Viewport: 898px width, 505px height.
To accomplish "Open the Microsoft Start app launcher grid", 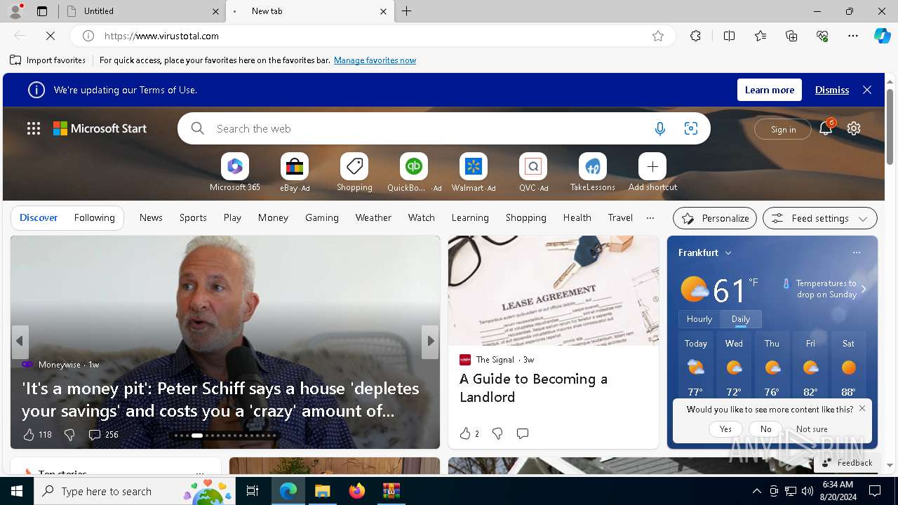I will point(34,128).
